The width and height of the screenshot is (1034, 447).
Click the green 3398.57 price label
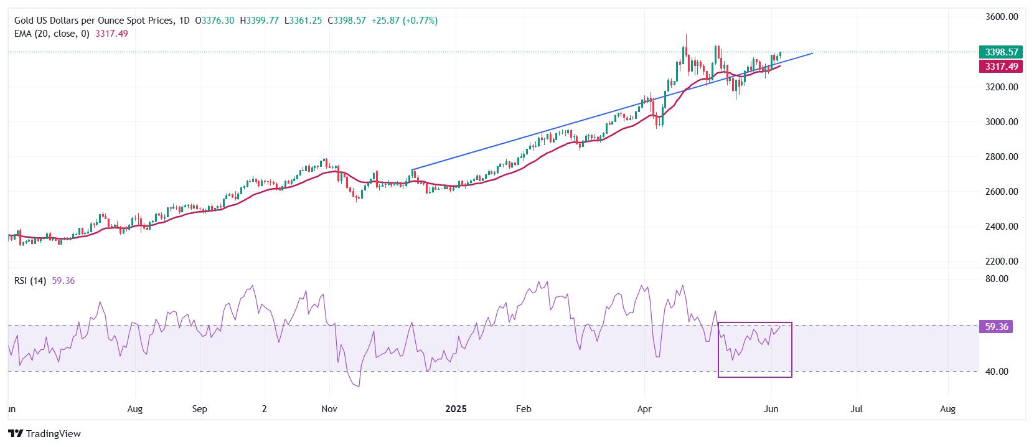coord(1000,52)
